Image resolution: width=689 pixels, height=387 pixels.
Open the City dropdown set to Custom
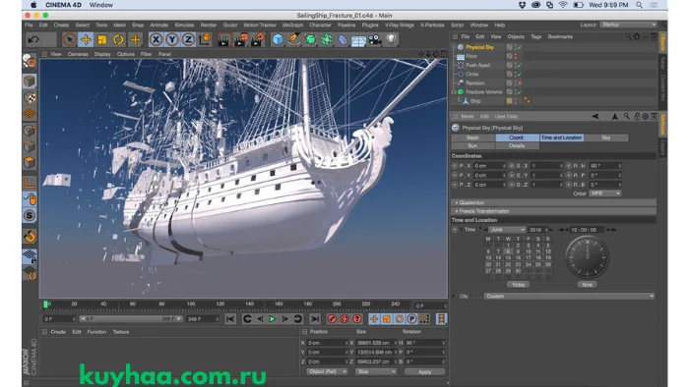pos(570,297)
